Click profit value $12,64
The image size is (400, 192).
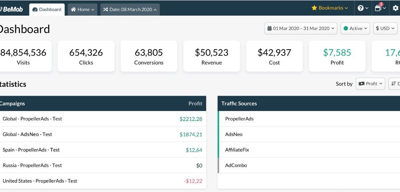[194, 150]
